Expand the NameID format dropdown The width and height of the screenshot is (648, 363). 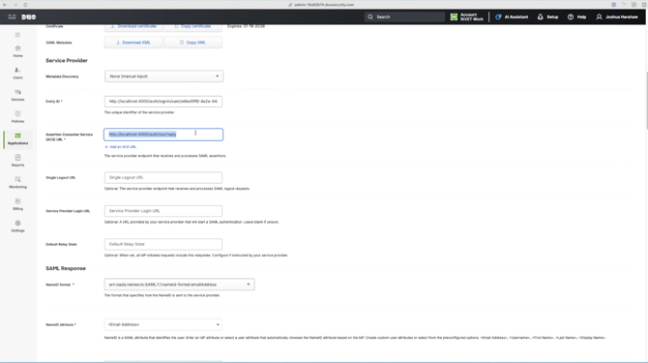(x=179, y=285)
